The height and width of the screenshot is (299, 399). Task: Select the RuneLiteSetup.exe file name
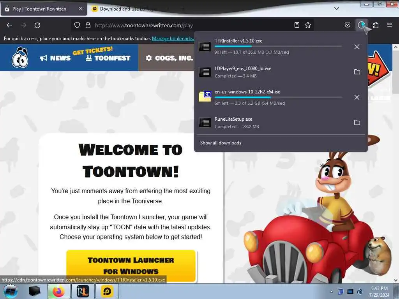pyautogui.click(x=233, y=119)
